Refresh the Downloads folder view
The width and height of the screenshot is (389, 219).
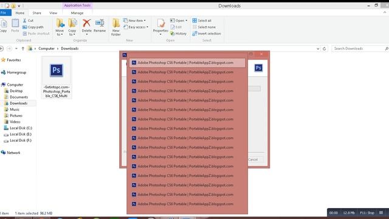(324, 49)
